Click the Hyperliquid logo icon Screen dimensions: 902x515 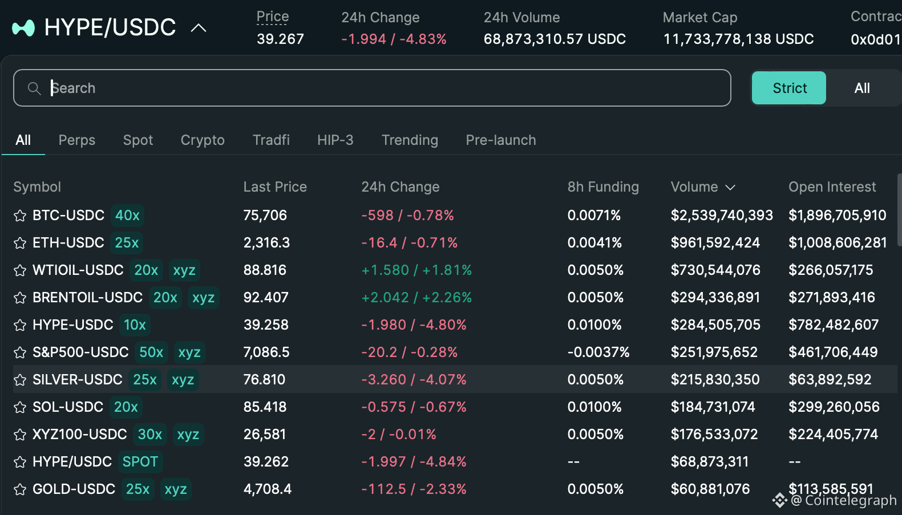(23, 27)
